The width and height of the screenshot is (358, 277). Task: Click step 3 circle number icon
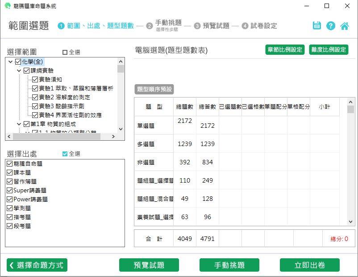pos(197,26)
